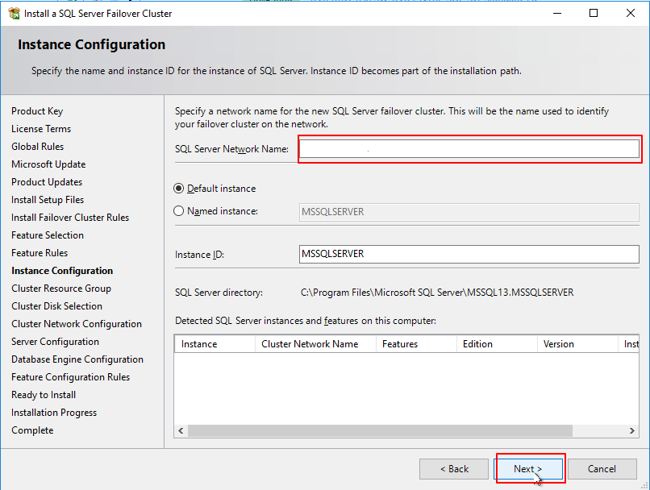Select Instance Configuration step in sidebar
Image resolution: width=650 pixels, height=490 pixels.
pos(62,271)
